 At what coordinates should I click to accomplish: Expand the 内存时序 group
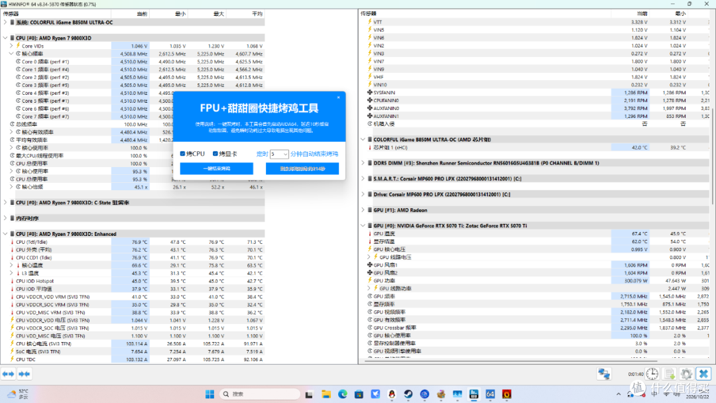(x=5, y=218)
